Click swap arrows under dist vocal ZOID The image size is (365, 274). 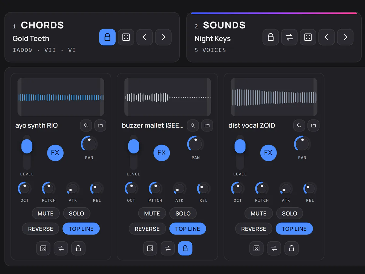274,248
